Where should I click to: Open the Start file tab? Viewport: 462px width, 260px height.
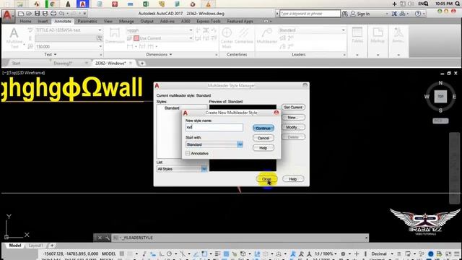16,63
